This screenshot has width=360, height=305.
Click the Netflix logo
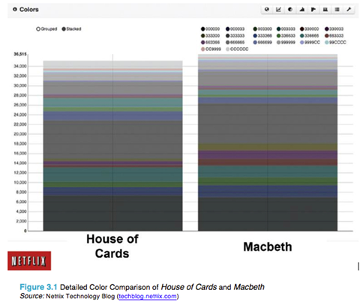[29, 261]
